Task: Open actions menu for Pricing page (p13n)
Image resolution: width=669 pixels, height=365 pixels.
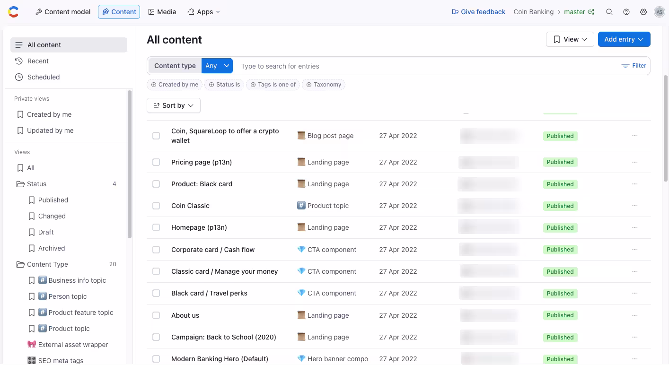Action: 635,162
